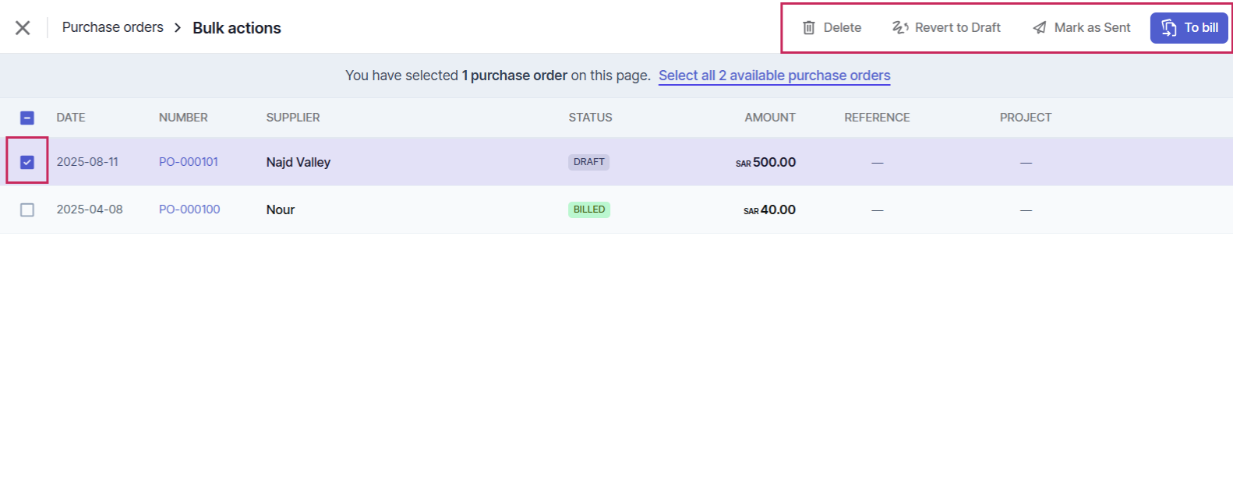Click the To bill document icon
The image size is (1233, 500).
tap(1169, 28)
